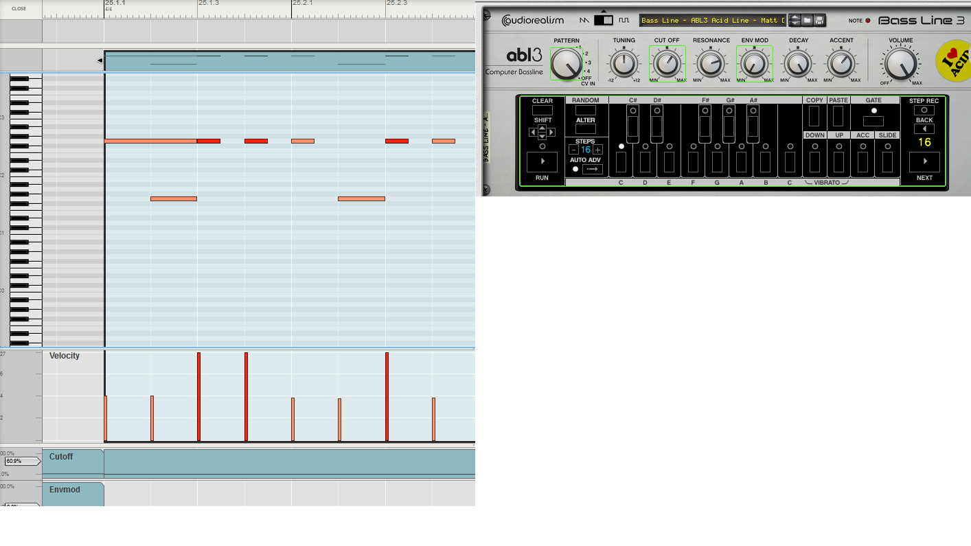971x546 pixels.
Task: Toggle the SLIDE step button
Action: (x=887, y=162)
